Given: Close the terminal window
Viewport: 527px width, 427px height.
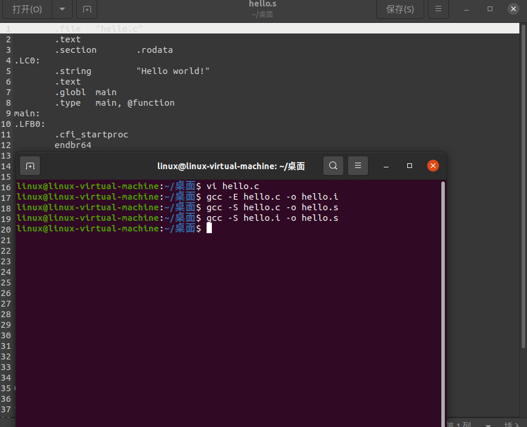Looking at the screenshot, I should [x=433, y=166].
